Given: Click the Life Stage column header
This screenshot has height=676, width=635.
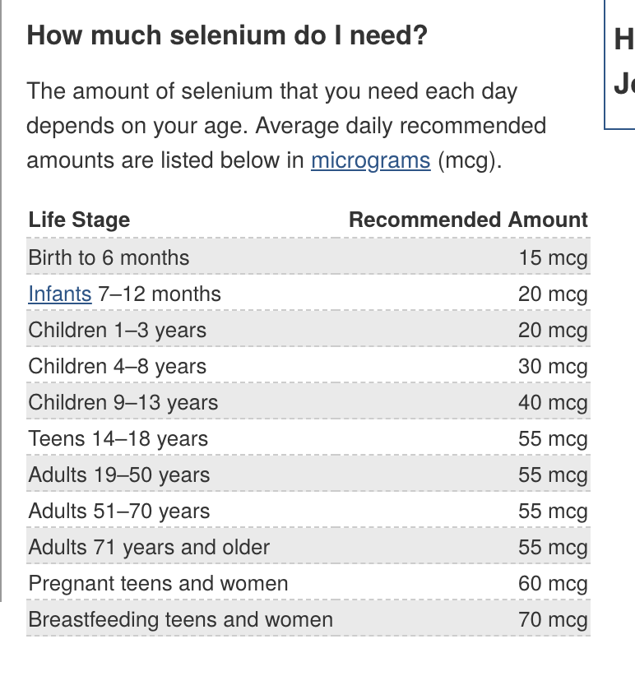Looking at the screenshot, I should pos(79,220).
